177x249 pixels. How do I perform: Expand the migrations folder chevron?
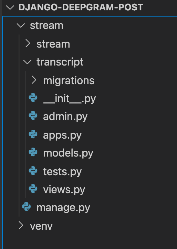click(x=34, y=80)
